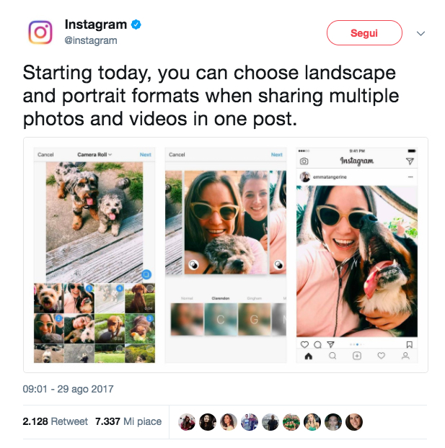The width and height of the screenshot is (445, 448).
Task: Expand the tweet options chevron
Action: 420,33
